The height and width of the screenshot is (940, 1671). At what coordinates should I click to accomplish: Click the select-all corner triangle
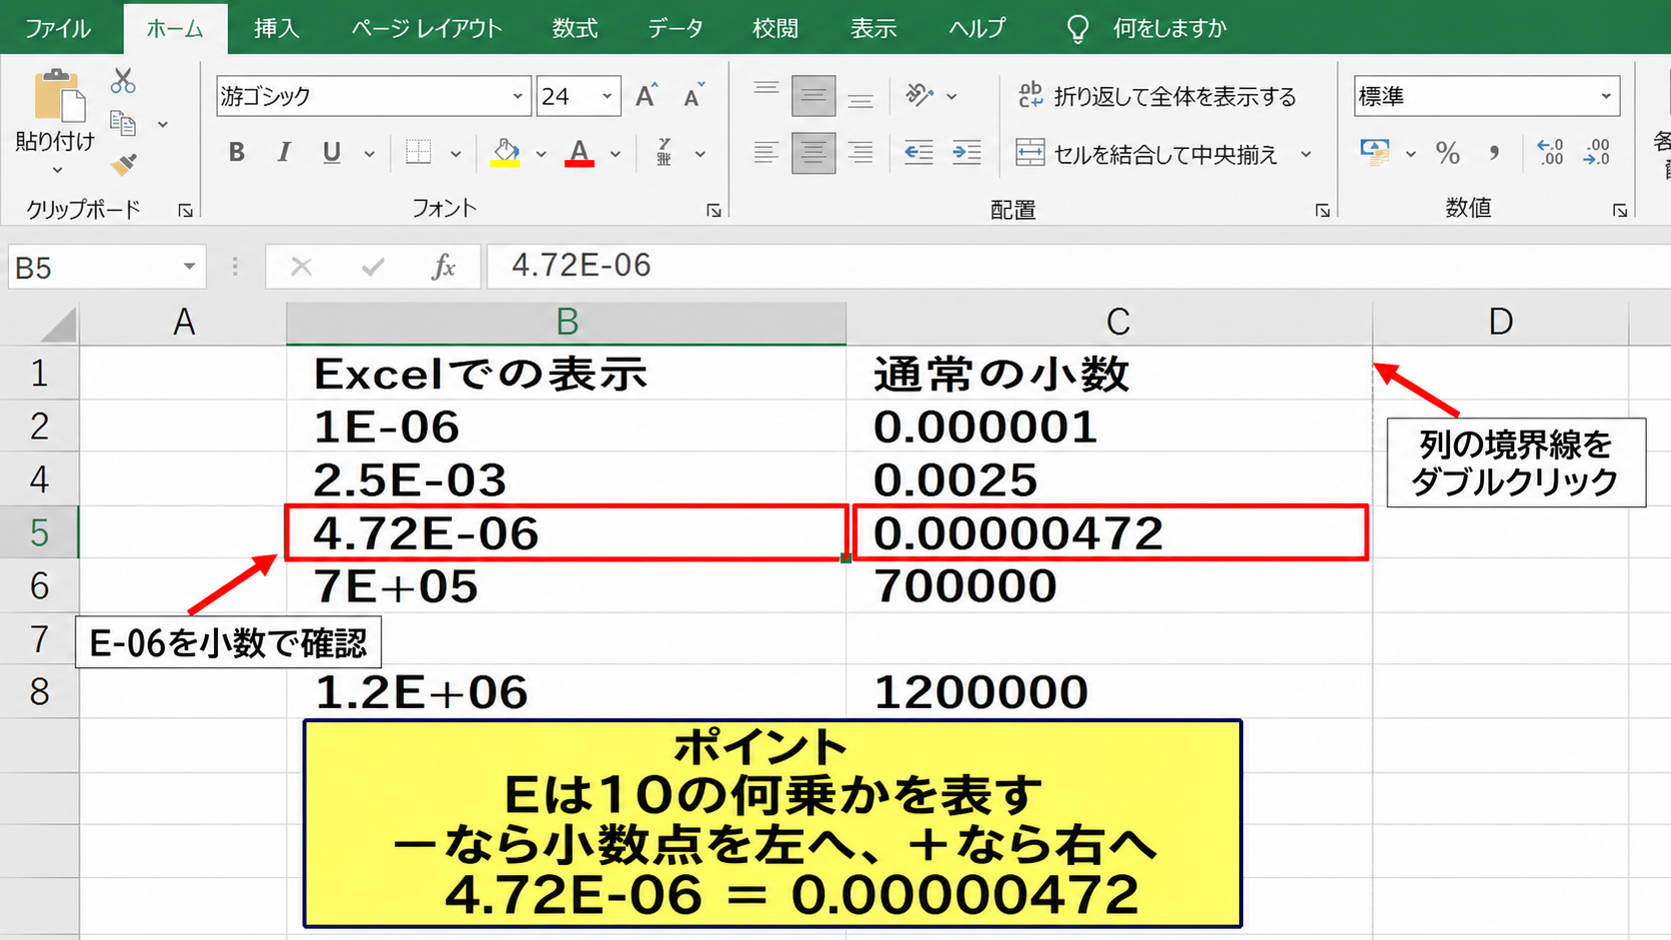click(x=58, y=325)
